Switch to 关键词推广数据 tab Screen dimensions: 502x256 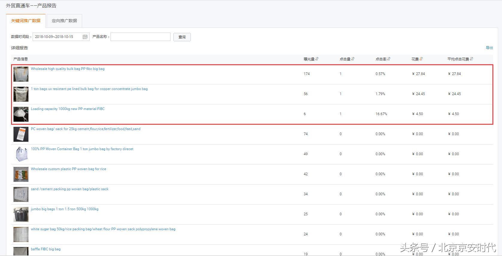26,21
